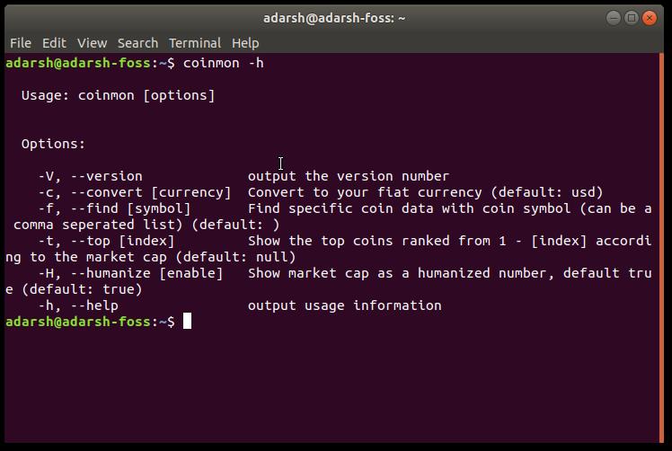
Task: Click the 'Usage: coinmon [options]' line
Action: point(119,95)
